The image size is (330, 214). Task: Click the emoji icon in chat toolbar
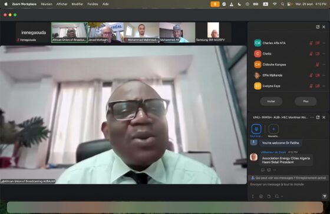[x=261, y=196]
